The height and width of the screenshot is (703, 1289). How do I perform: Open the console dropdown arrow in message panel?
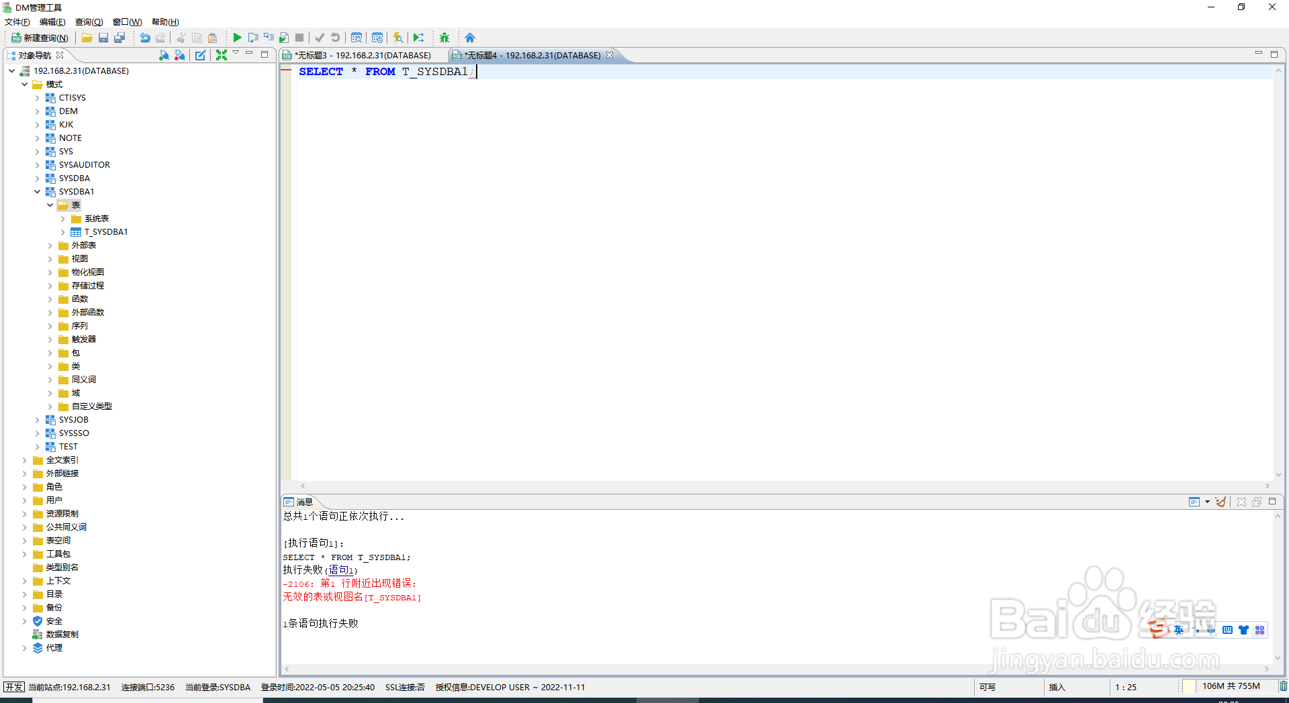click(x=1207, y=502)
